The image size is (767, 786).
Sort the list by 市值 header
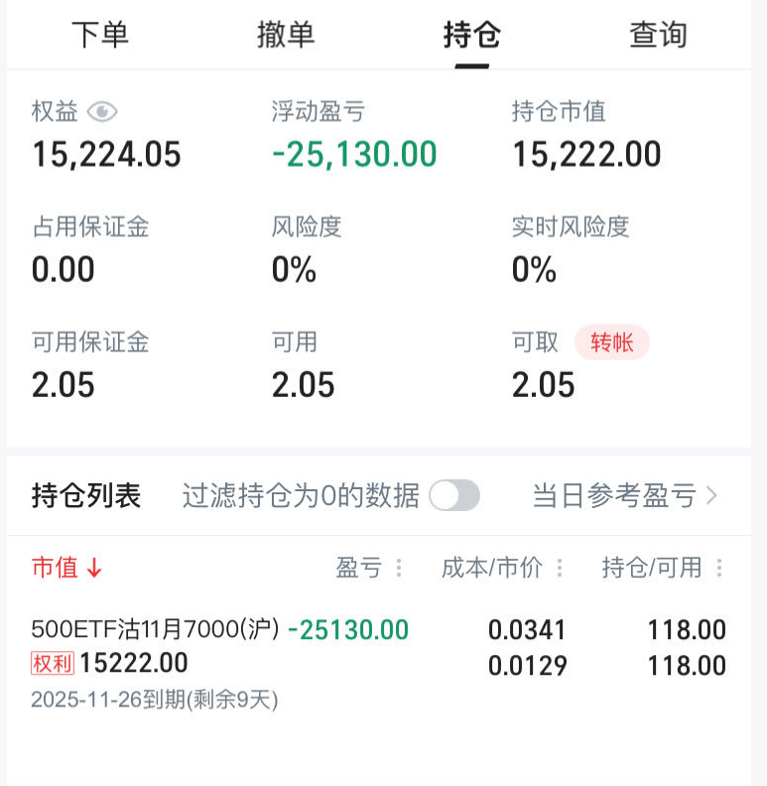(55, 569)
